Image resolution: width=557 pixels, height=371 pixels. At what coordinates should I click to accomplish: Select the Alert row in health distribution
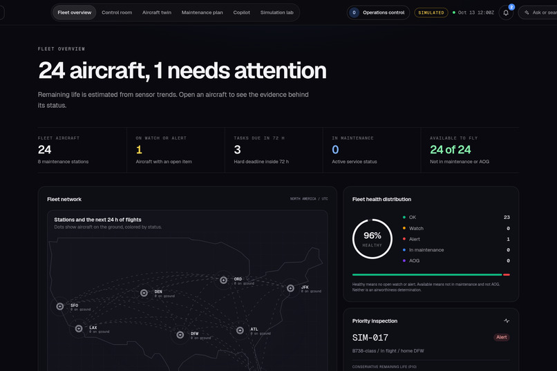pyautogui.click(x=456, y=239)
